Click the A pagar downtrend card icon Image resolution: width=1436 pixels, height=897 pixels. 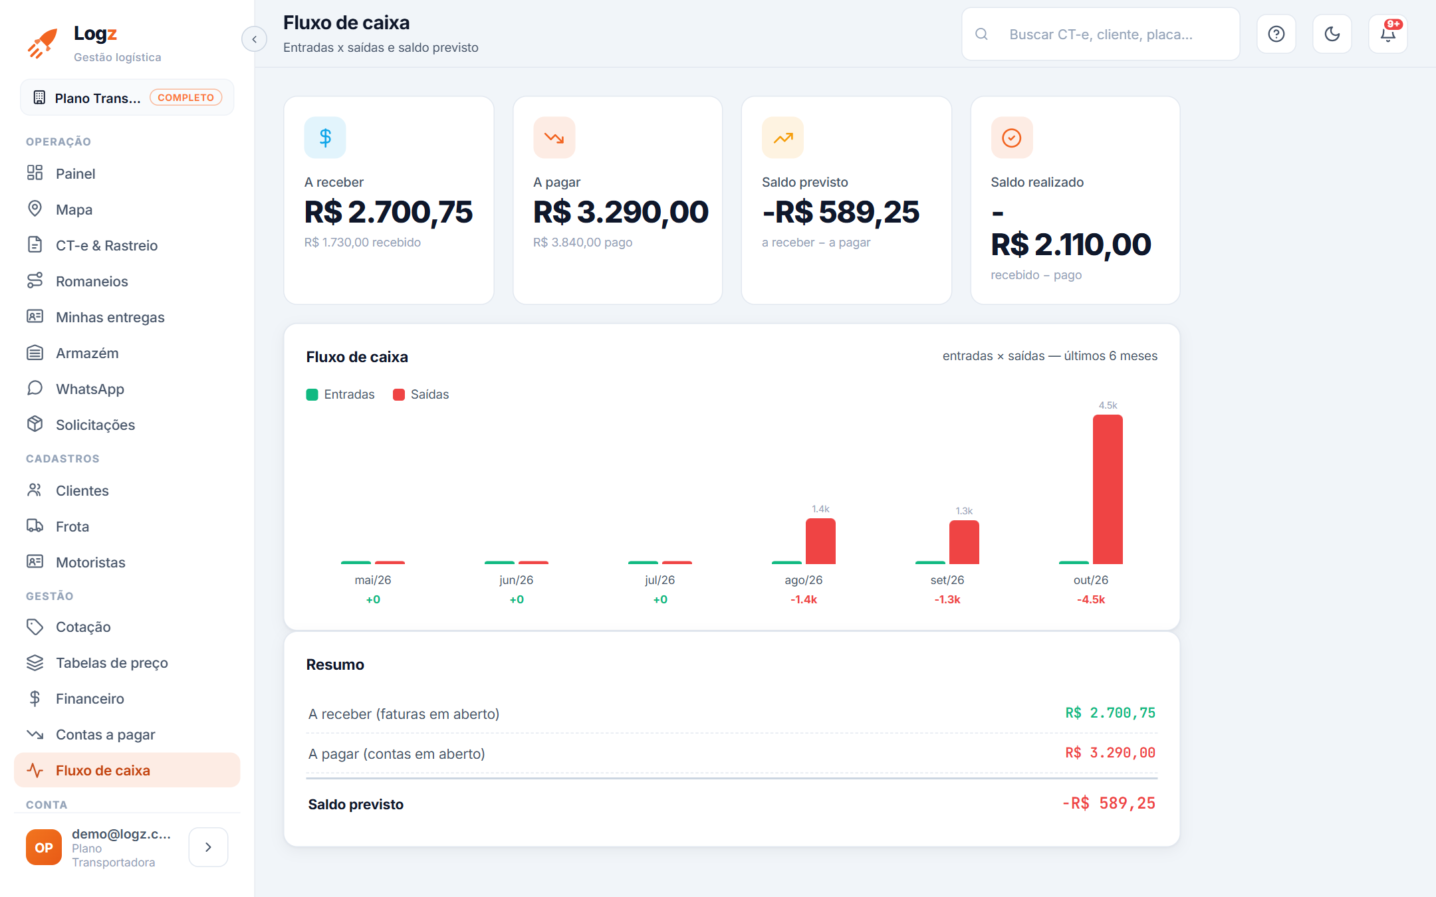coord(554,138)
